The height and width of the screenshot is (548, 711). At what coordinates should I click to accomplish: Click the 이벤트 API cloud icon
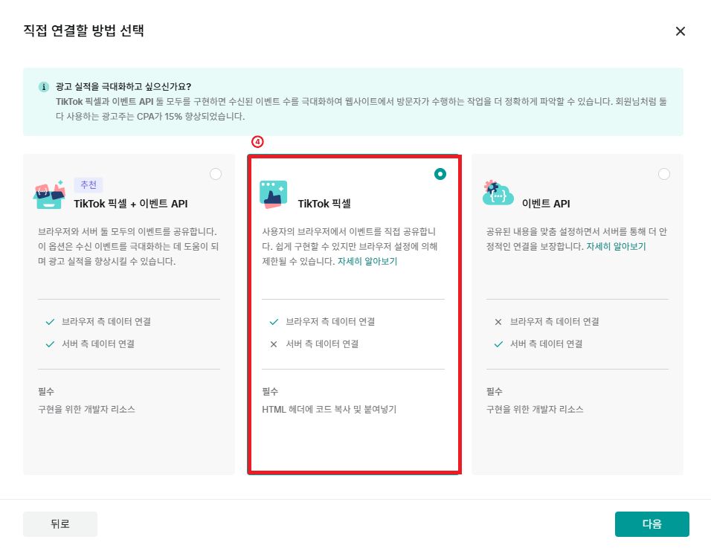point(498,193)
